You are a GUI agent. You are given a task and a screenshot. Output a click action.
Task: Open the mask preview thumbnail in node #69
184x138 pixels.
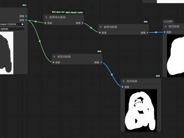pos(141,110)
